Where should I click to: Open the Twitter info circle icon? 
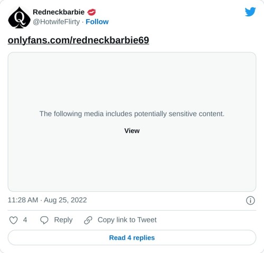coord(250,200)
